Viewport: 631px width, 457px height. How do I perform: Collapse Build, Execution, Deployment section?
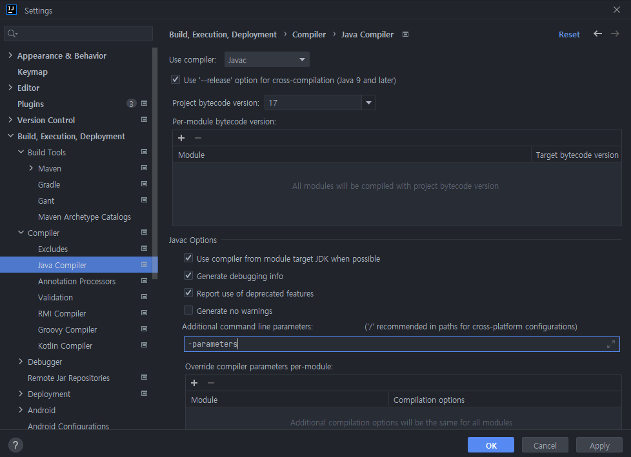[x=10, y=136]
